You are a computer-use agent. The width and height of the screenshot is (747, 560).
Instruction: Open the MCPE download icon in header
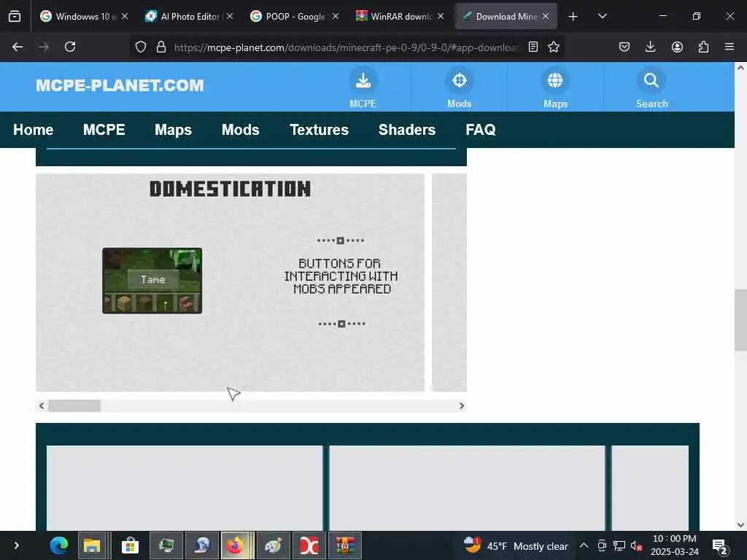pos(363,80)
